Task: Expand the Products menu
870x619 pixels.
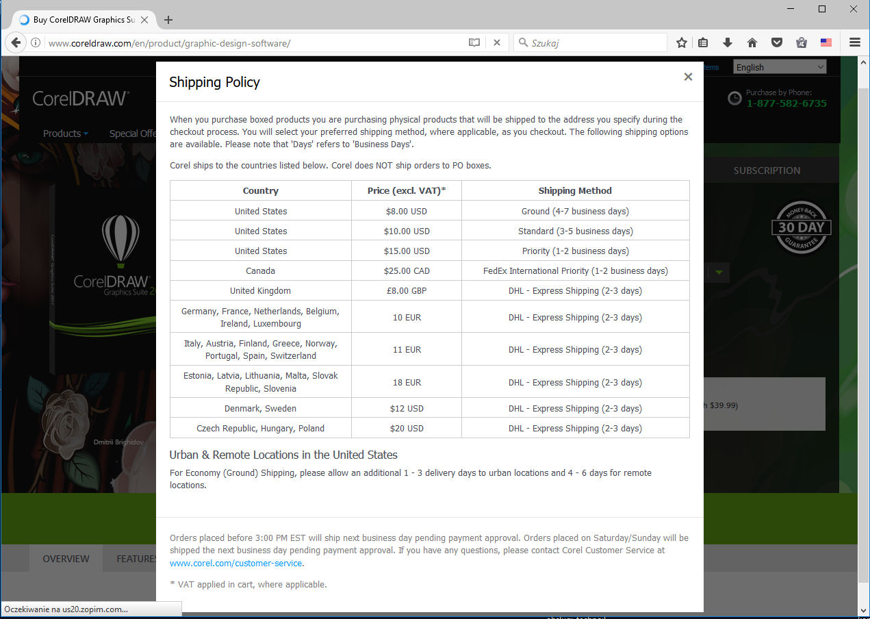Action: (x=65, y=134)
